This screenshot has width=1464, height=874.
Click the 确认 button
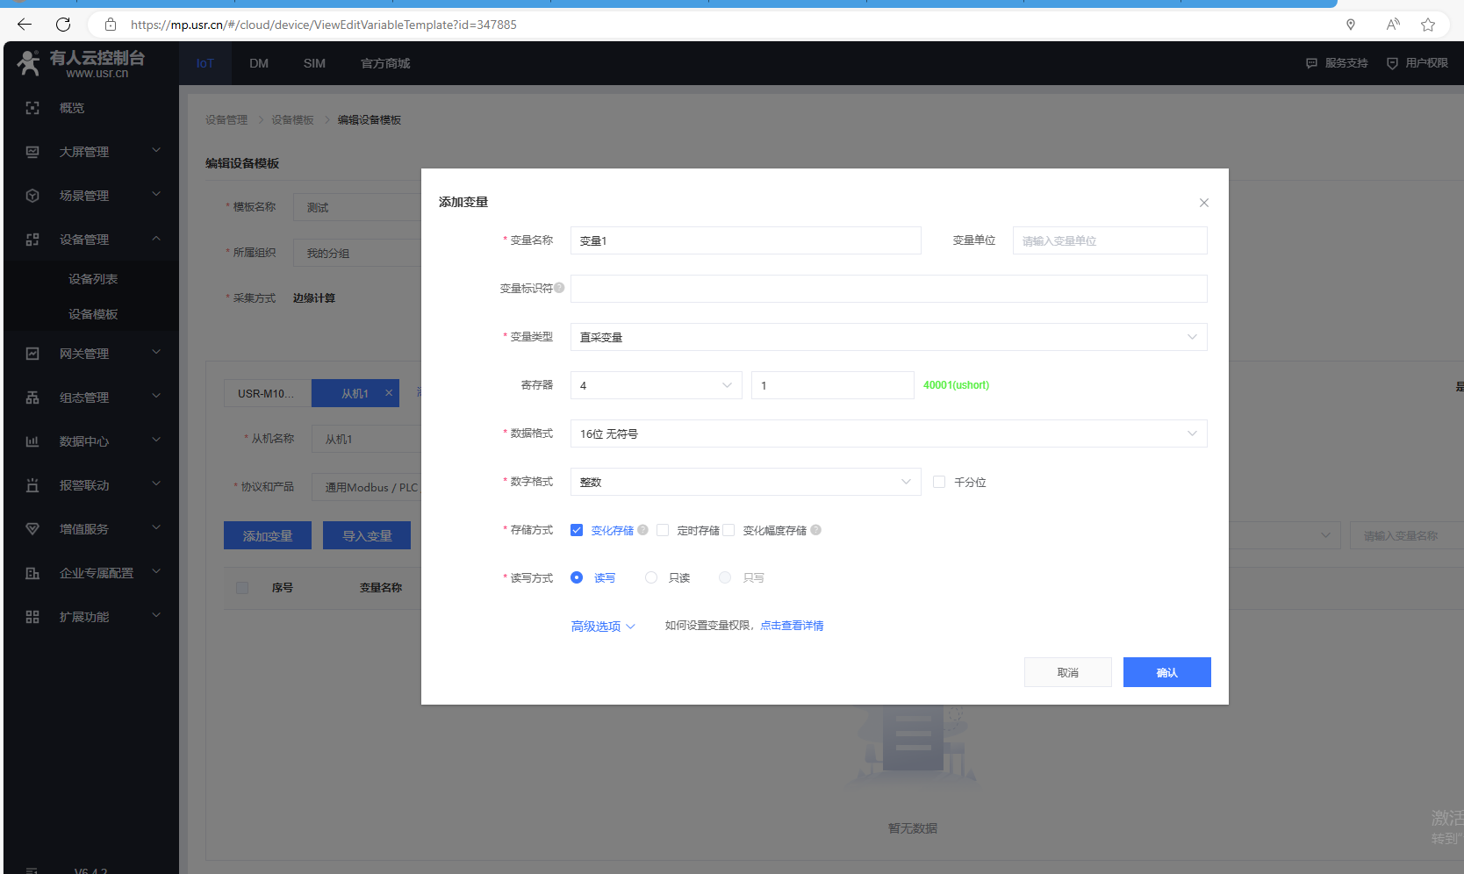[x=1166, y=672]
